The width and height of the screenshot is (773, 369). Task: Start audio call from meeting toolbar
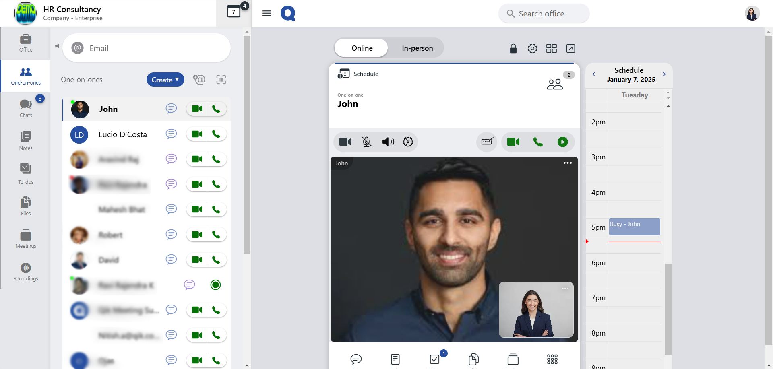[x=538, y=142]
